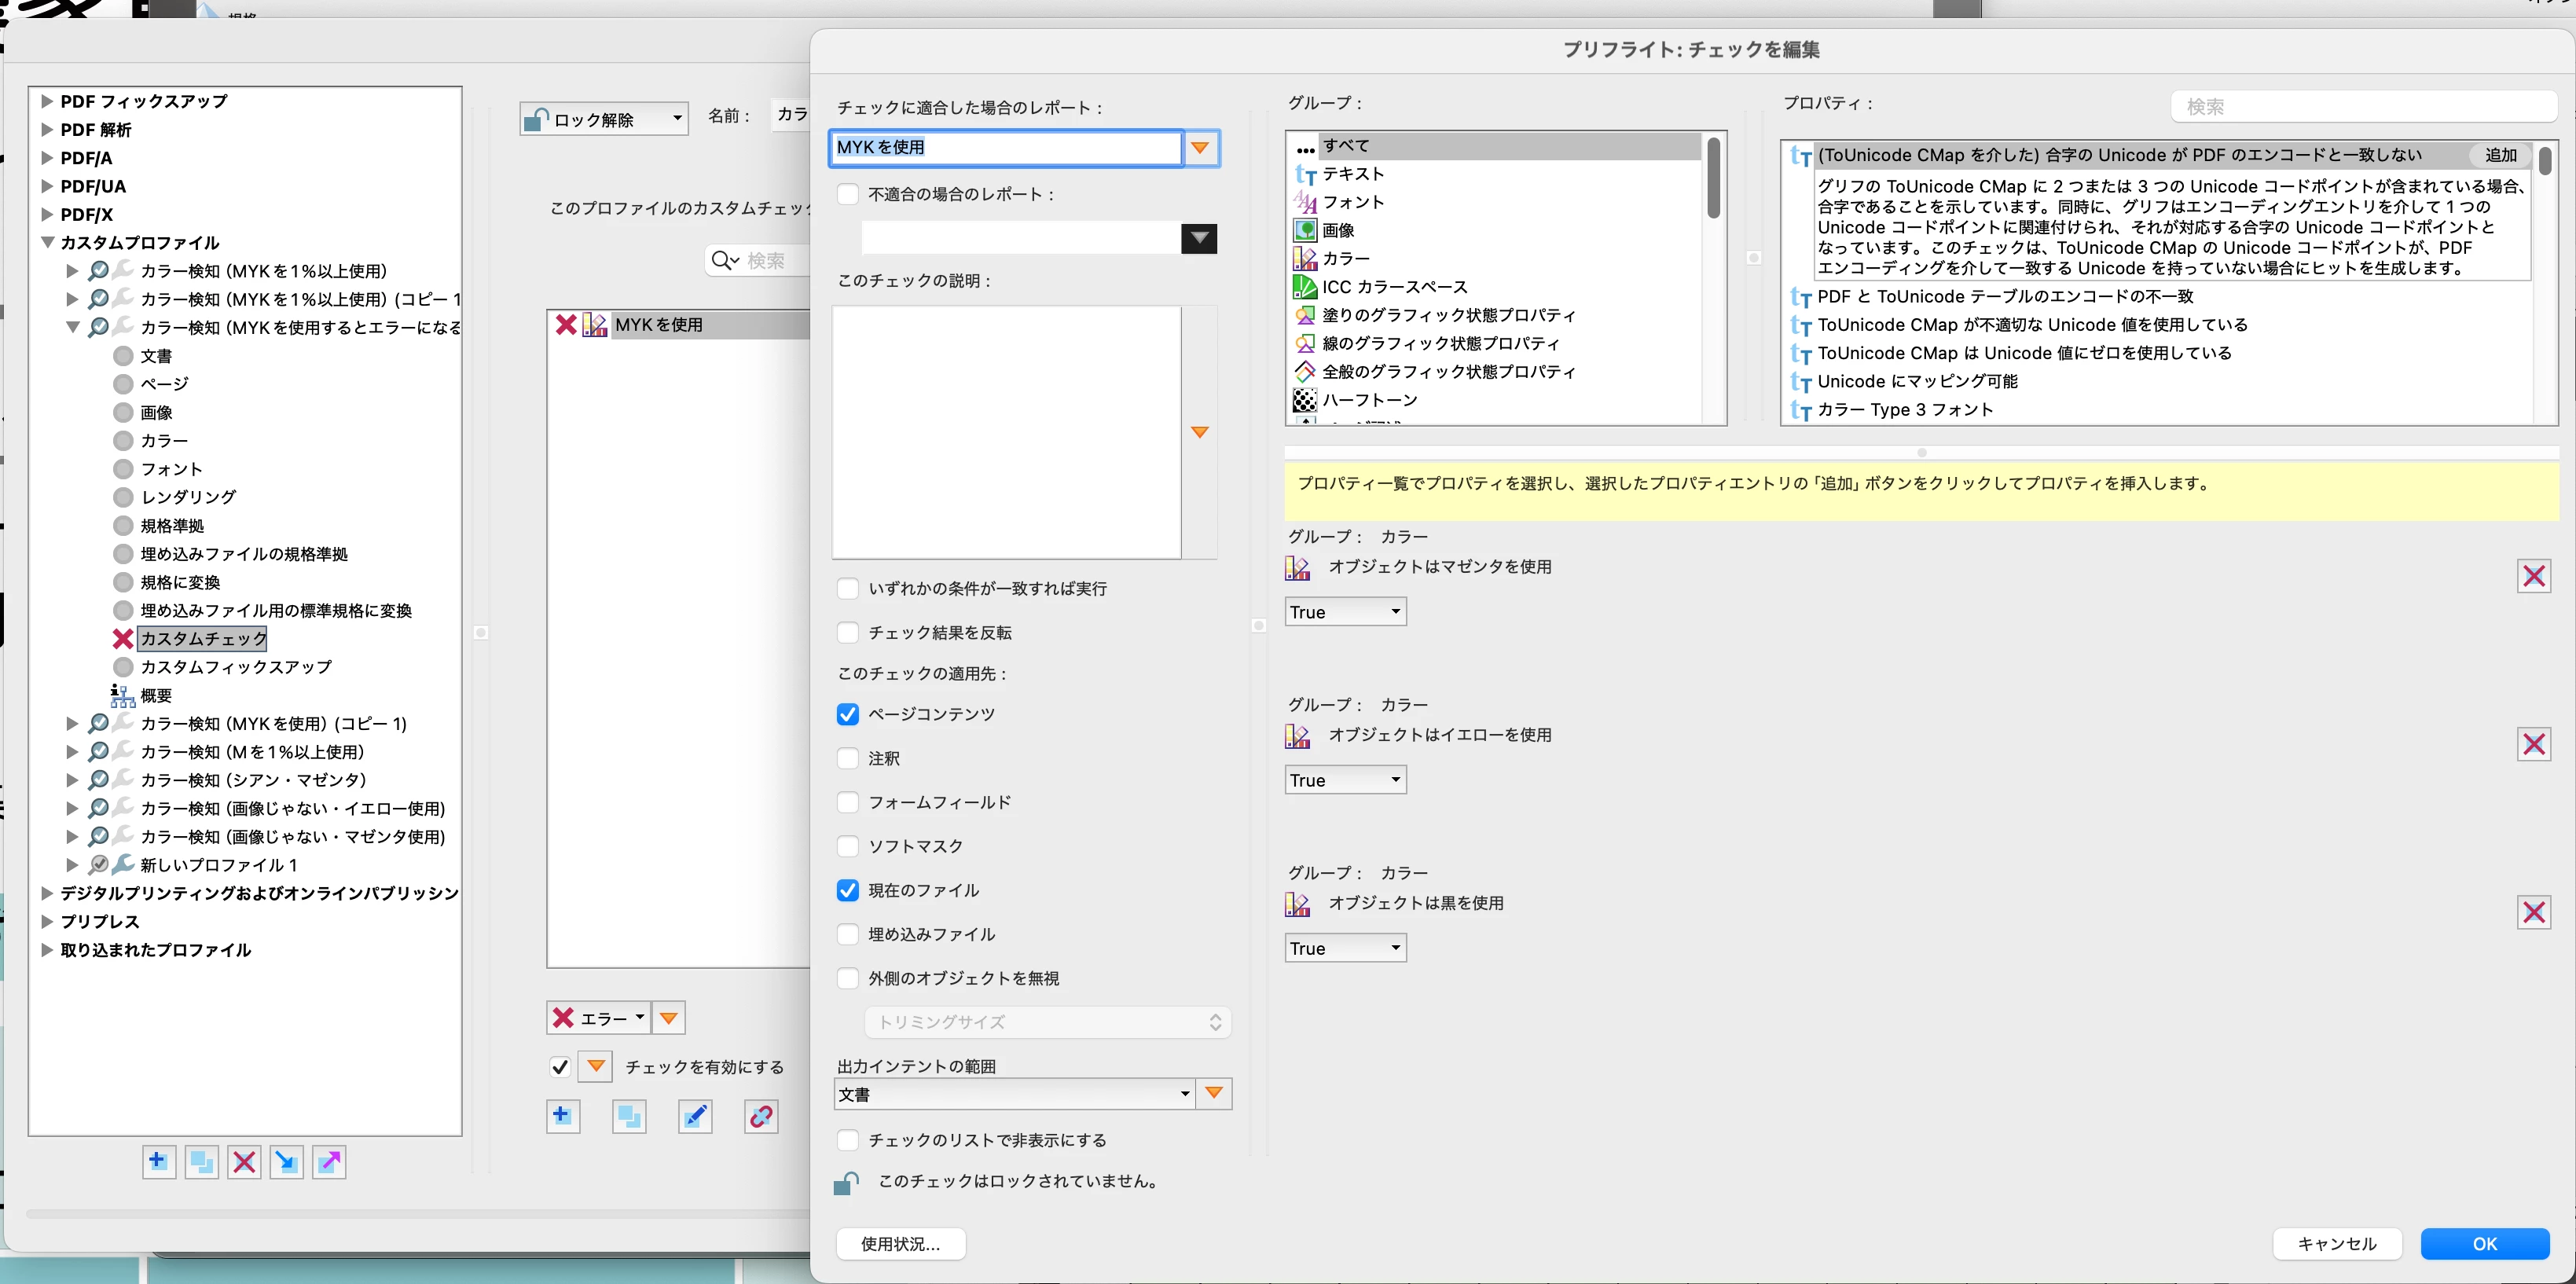This screenshot has width=2576, height=1284.
Task: Open the True dropdown for イエローを使用
Action: click(x=1345, y=780)
